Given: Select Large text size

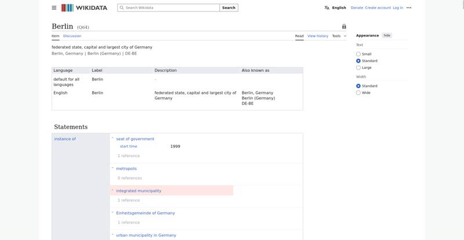Looking at the screenshot, I should tap(358, 68).
